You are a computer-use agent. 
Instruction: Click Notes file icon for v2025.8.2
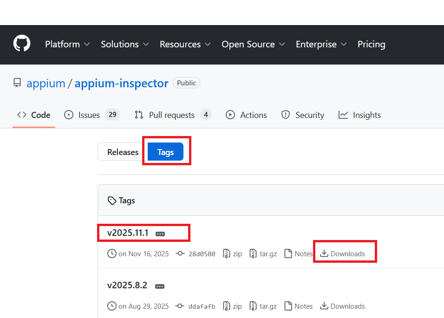click(x=288, y=306)
